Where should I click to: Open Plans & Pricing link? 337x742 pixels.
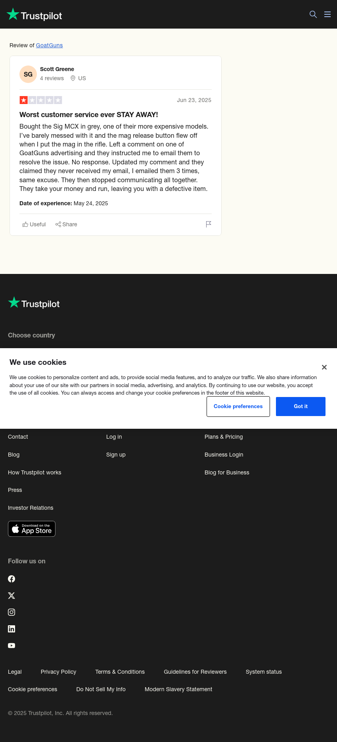224,437
